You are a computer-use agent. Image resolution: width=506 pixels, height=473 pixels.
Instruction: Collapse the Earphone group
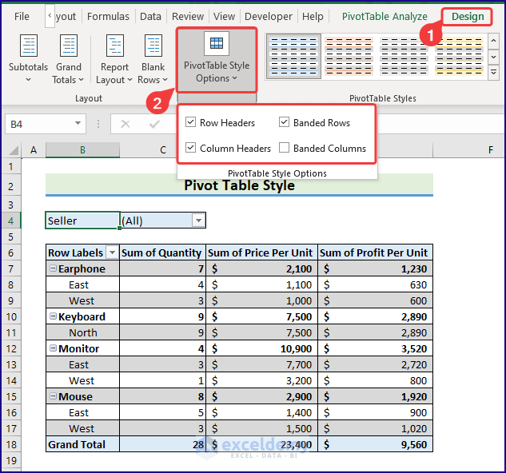tap(54, 268)
